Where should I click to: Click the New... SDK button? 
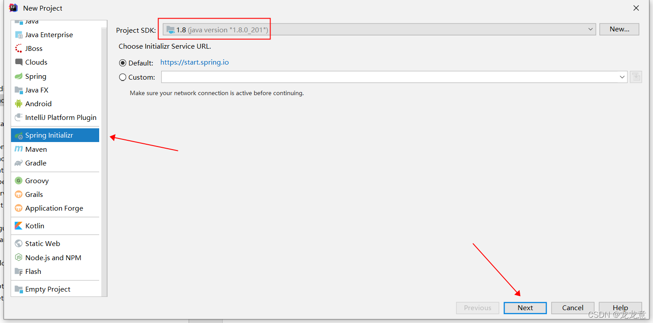[619, 29]
